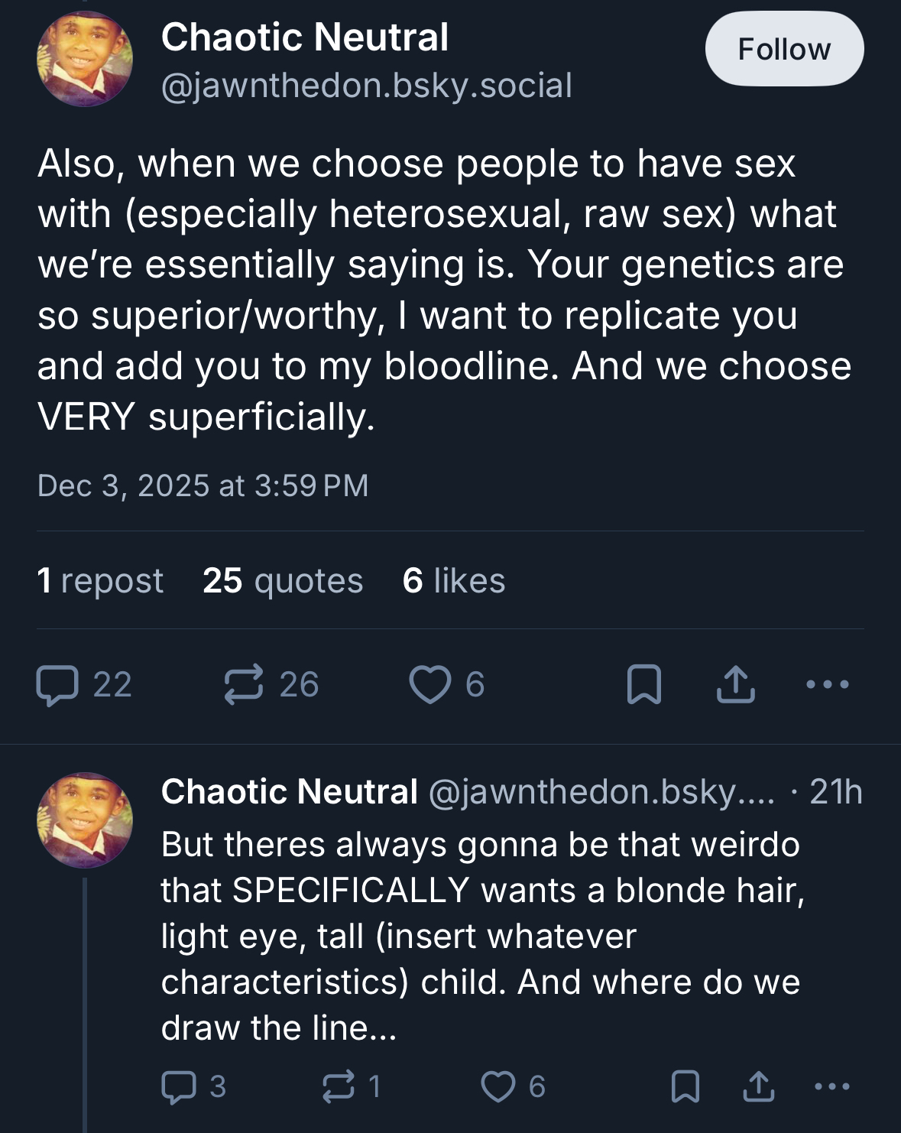View the 1 repost list
Image resolution: width=901 pixels, height=1133 pixels.
pyautogui.click(x=100, y=580)
